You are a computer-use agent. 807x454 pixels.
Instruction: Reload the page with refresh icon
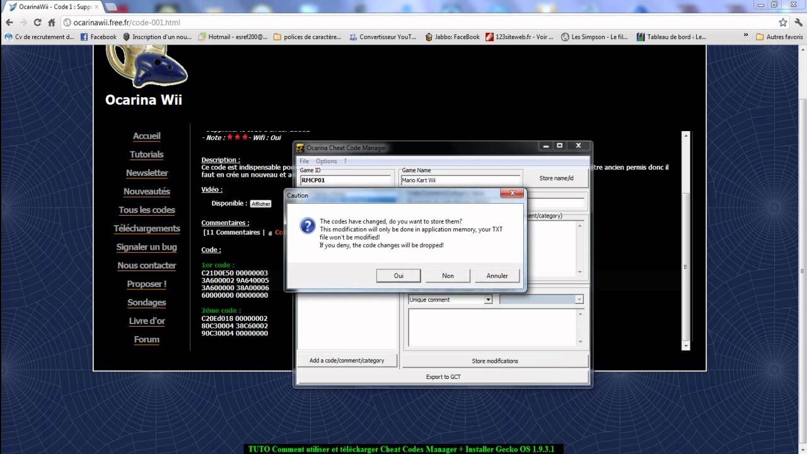click(x=37, y=22)
